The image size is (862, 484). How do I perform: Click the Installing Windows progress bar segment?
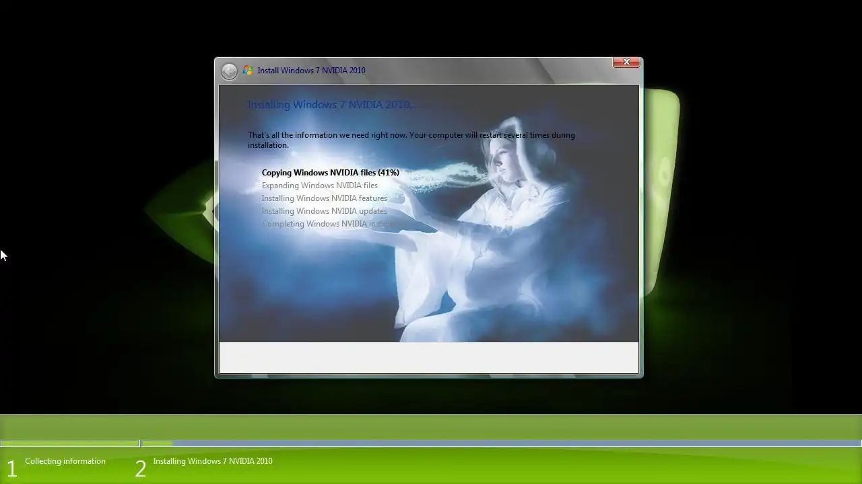click(x=501, y=444)
